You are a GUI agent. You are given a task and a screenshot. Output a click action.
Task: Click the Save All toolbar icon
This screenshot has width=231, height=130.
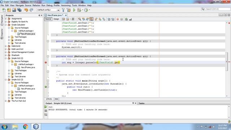point(19,10)
